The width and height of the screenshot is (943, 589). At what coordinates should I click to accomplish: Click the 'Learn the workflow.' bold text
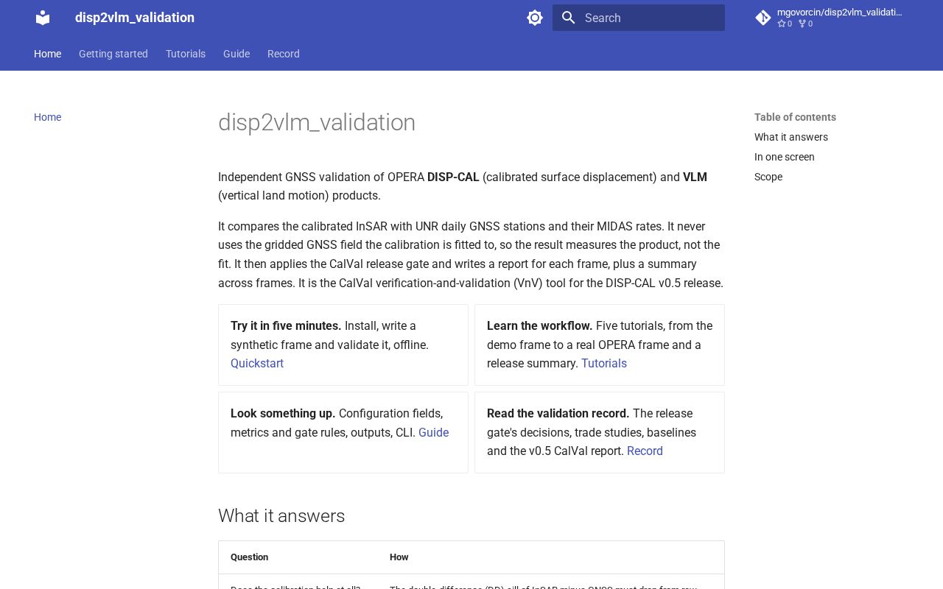pos(539,325)
